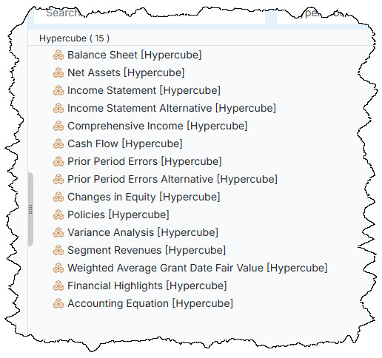The height and width of the screenshot is (358, 382).
Task: Click the vertical panel splitter handle
Action: coord(30,209)
